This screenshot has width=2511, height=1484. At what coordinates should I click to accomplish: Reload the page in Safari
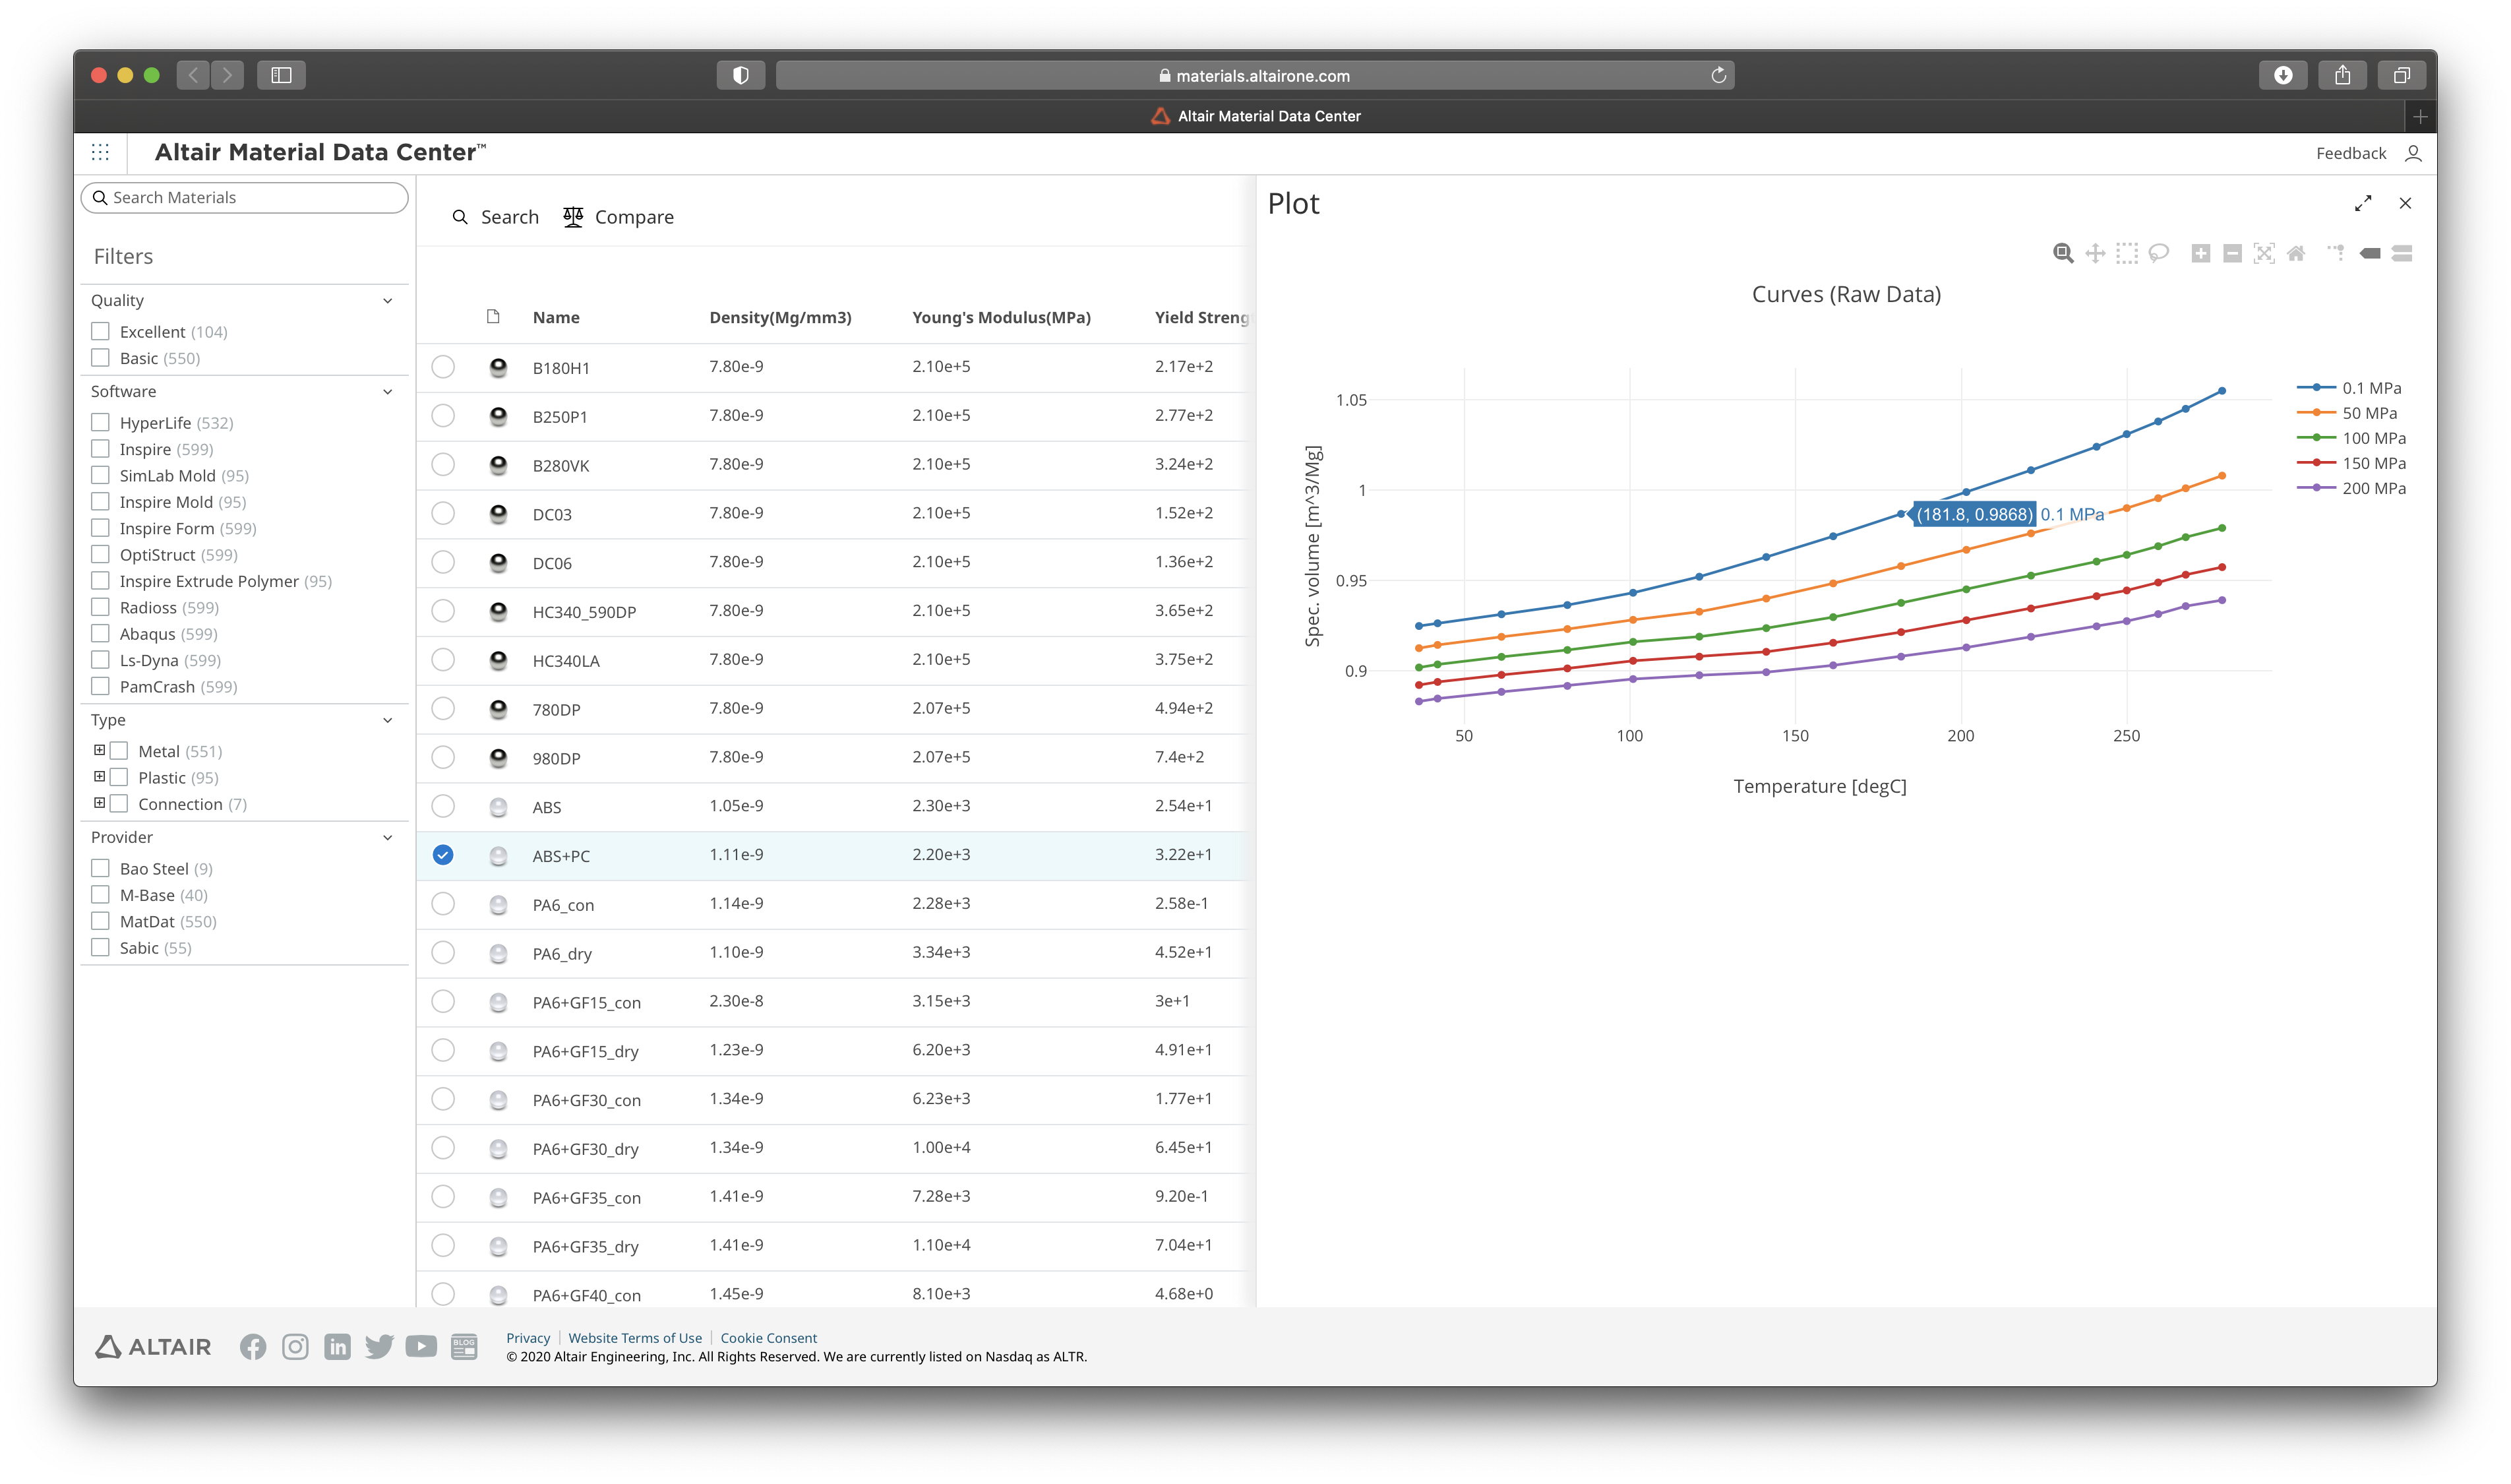coord(1718,75)
